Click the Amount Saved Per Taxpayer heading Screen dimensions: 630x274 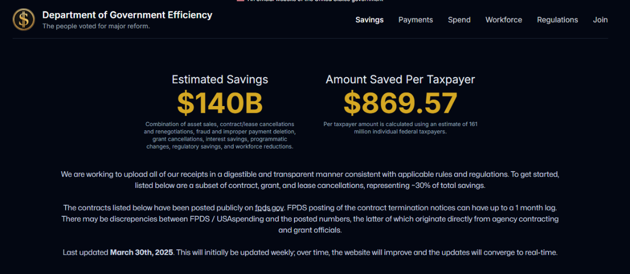click(400, 80)
